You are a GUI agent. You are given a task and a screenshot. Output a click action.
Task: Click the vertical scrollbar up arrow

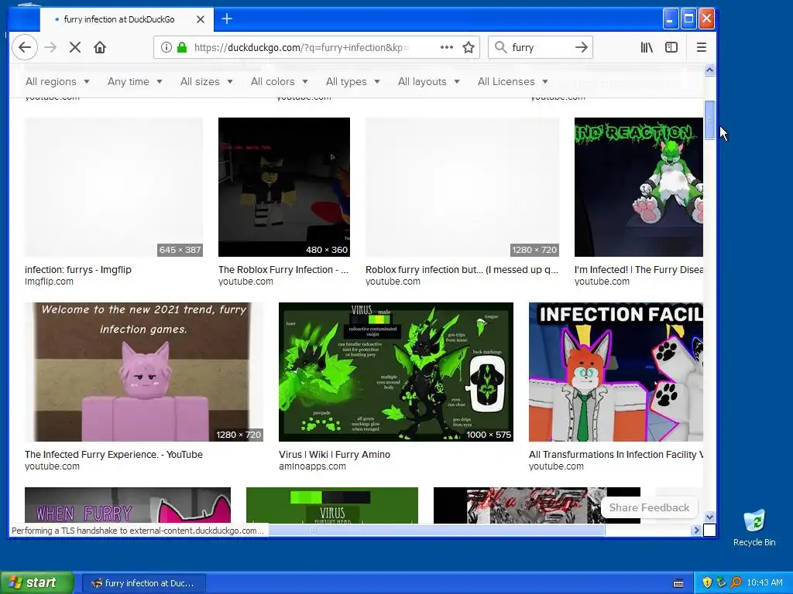click(709, 70)
